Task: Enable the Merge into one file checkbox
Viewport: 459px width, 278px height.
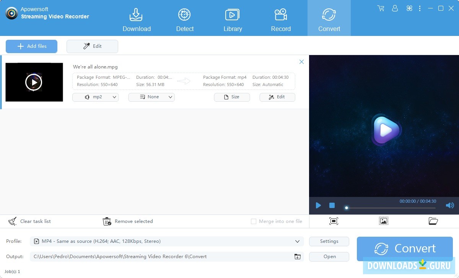Action: 253,221
